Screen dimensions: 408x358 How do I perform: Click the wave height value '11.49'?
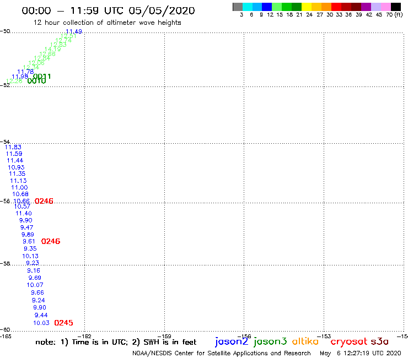click(74, 31)
